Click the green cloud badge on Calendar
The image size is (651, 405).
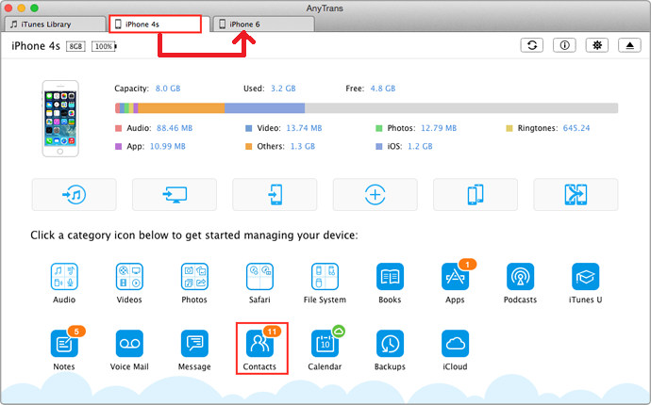coord(339,331)
